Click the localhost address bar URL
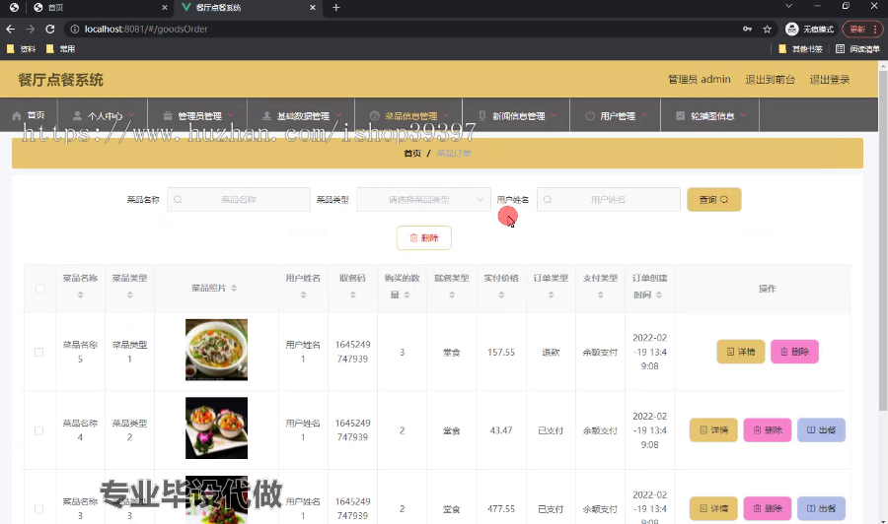 point(146,29)
